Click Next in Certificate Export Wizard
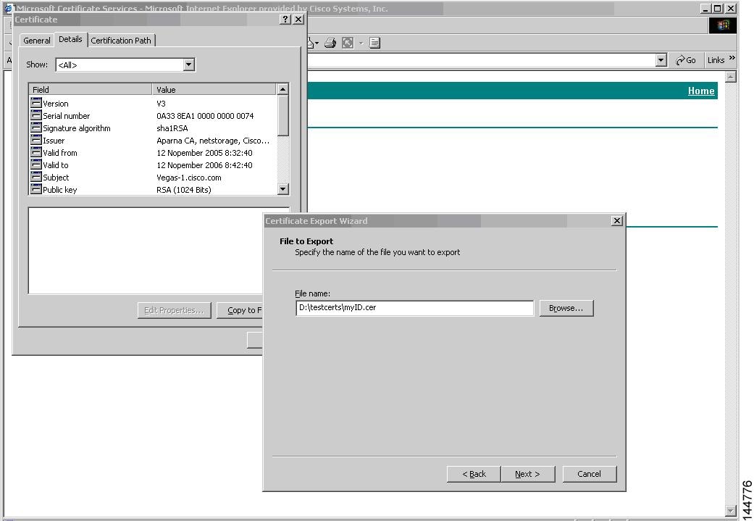 tap(527, 474)
